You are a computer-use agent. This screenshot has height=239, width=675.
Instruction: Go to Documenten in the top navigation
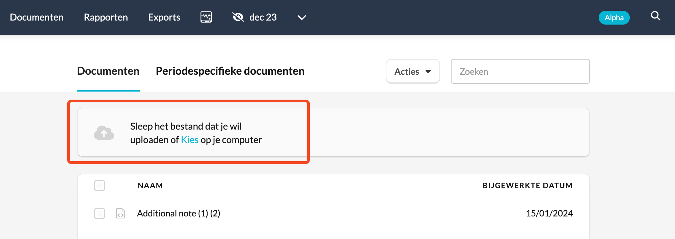tap(37, 17)
